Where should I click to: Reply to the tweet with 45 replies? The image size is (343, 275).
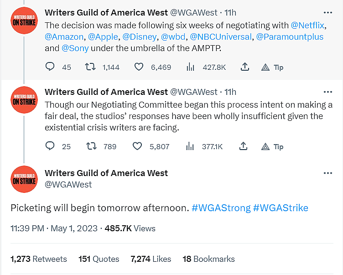[x=50, y=67]
